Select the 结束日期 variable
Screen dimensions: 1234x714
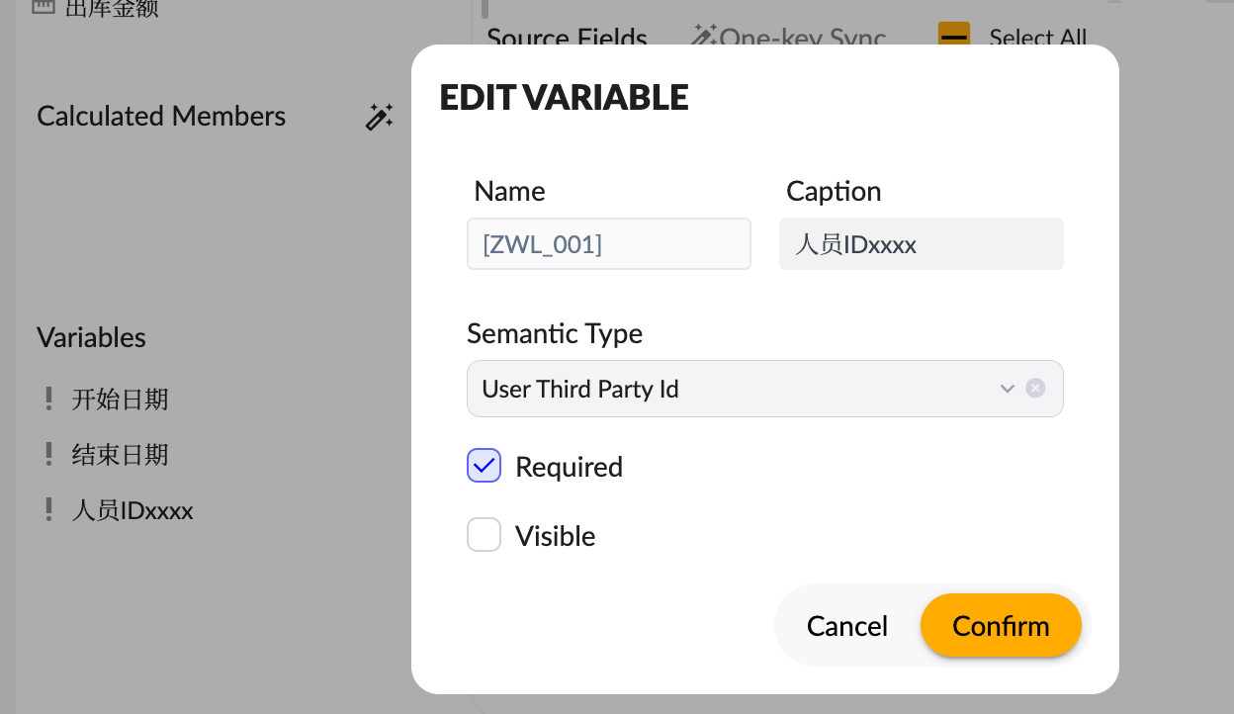tap(120, 455)
